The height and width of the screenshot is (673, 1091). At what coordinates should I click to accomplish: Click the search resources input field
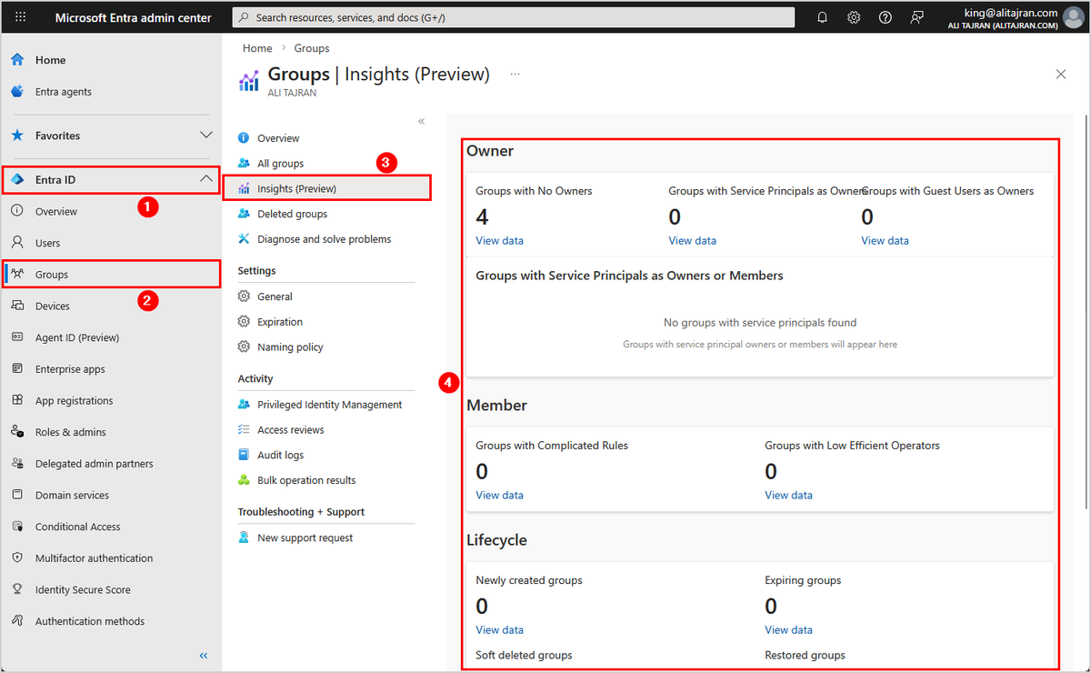[514, 17]
